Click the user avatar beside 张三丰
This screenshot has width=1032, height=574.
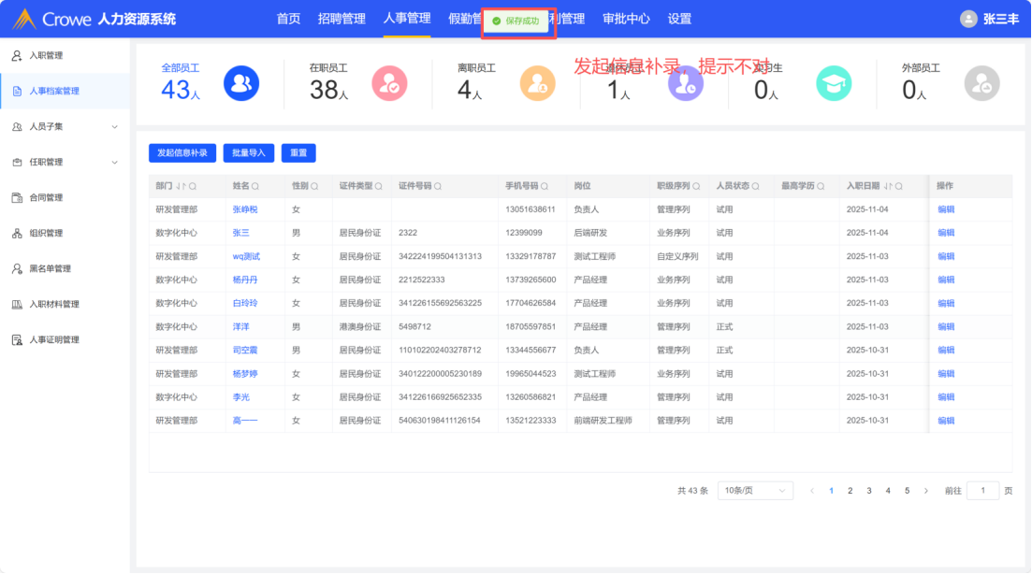click(968, 19)
